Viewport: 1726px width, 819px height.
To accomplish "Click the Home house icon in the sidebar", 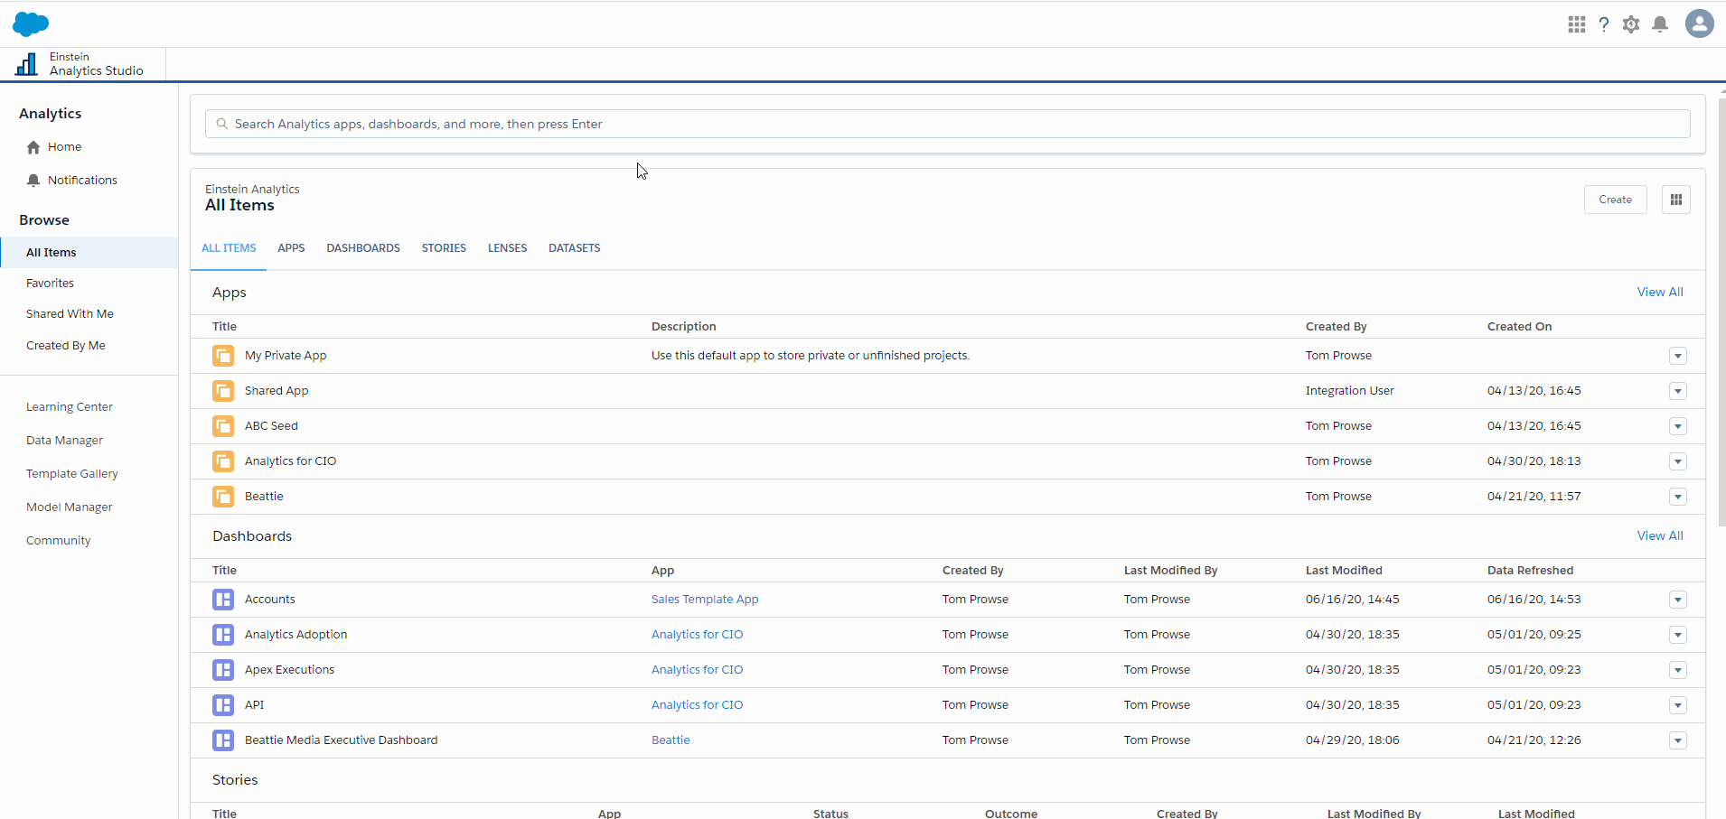I will (33, 147).
